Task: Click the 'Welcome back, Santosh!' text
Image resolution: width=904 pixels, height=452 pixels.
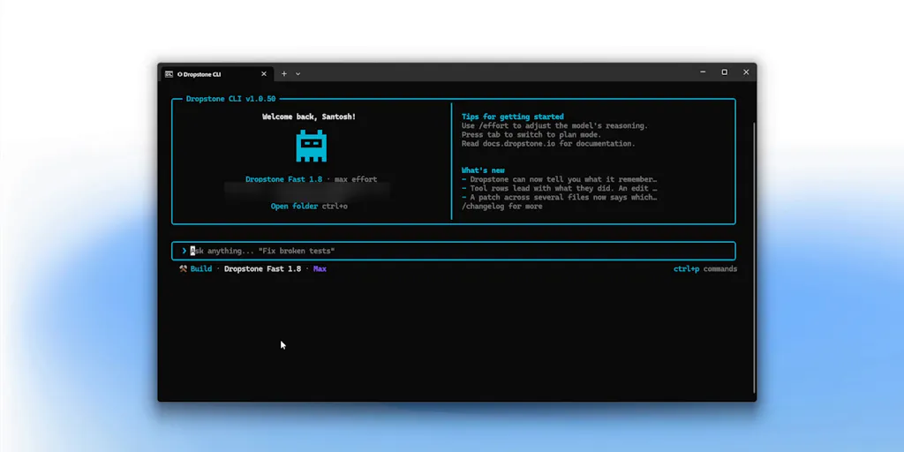Action: click(x=309, y=117)
